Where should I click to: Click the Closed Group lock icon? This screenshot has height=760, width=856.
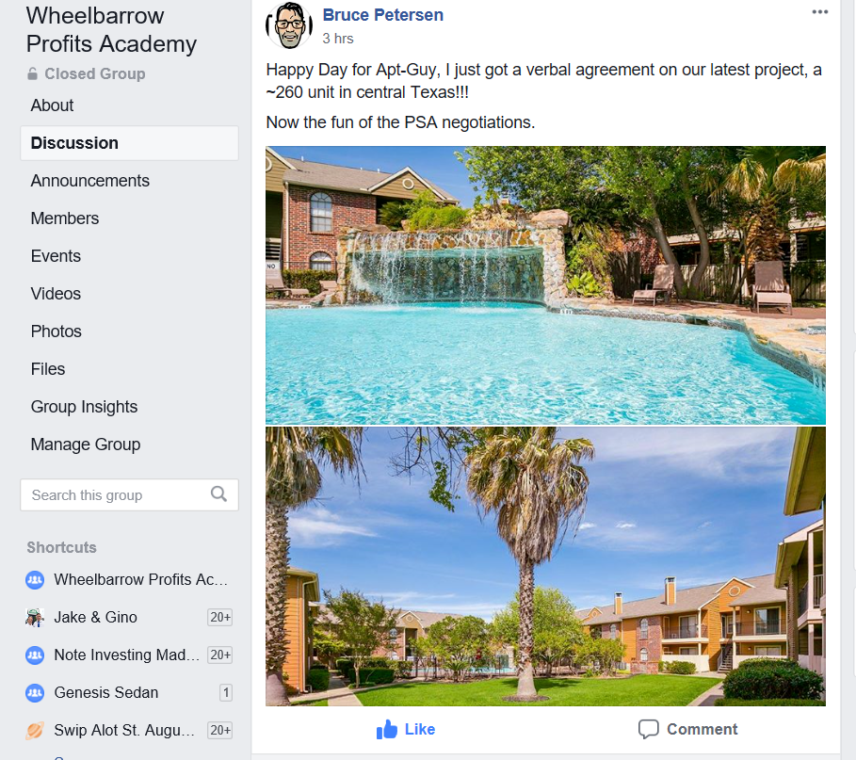(x=33, y=73)
